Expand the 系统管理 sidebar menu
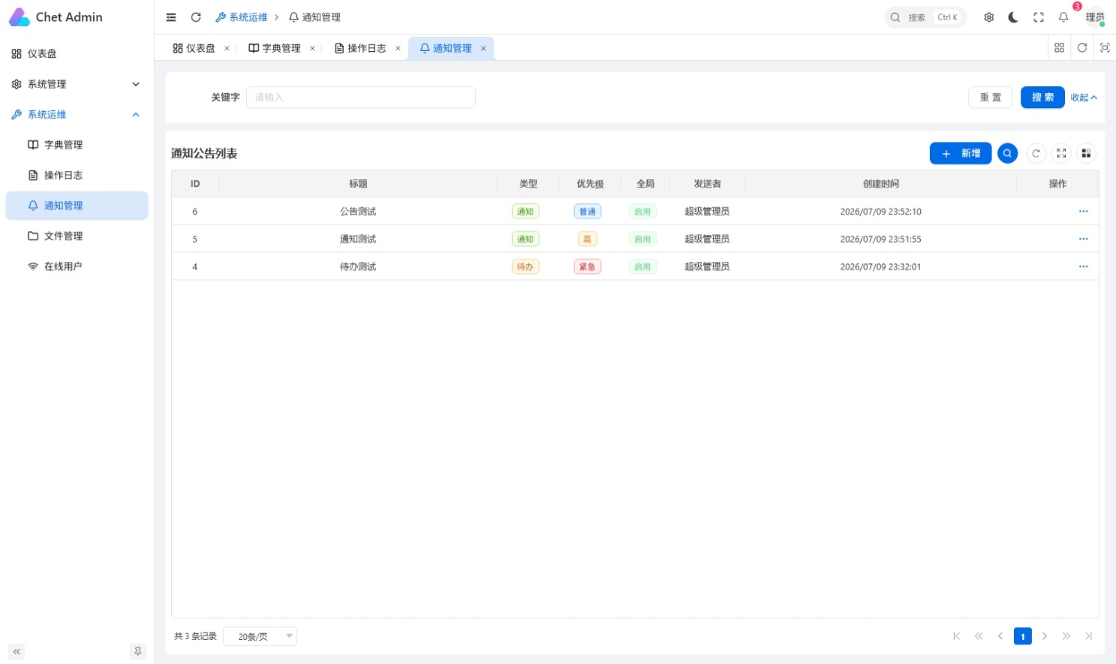 point(77,84)
